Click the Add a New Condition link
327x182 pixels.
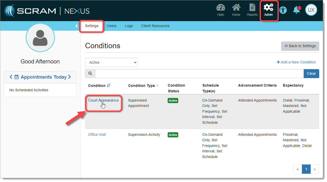[x=296, y=62]
